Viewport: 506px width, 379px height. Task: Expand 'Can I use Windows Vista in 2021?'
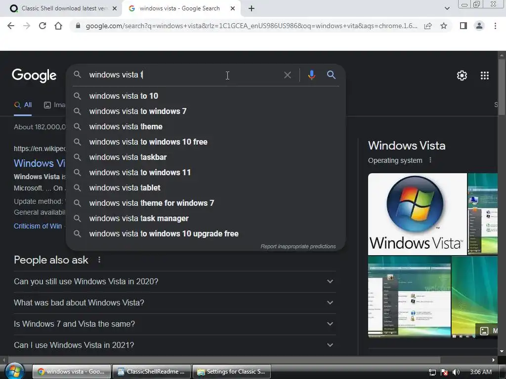[x=175, y=345]
